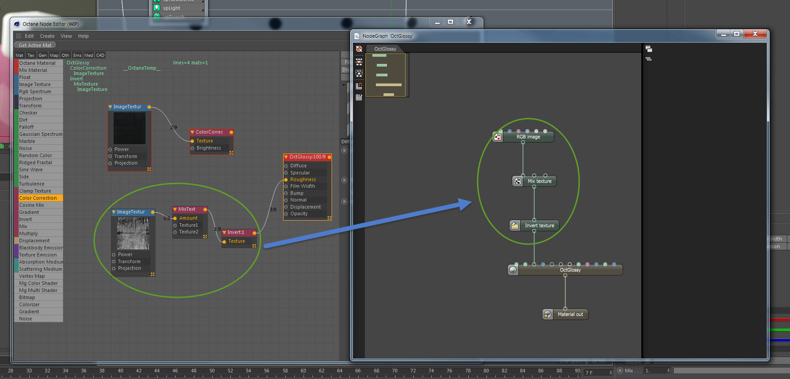Click the Material out node icon
790x379 pixels.
548,314
